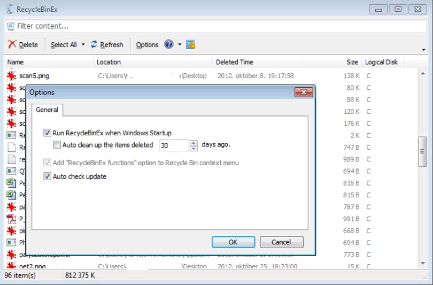Click Cancel in Options dialog
This screenshot has height=285, width=433.
tap(281, 242)
